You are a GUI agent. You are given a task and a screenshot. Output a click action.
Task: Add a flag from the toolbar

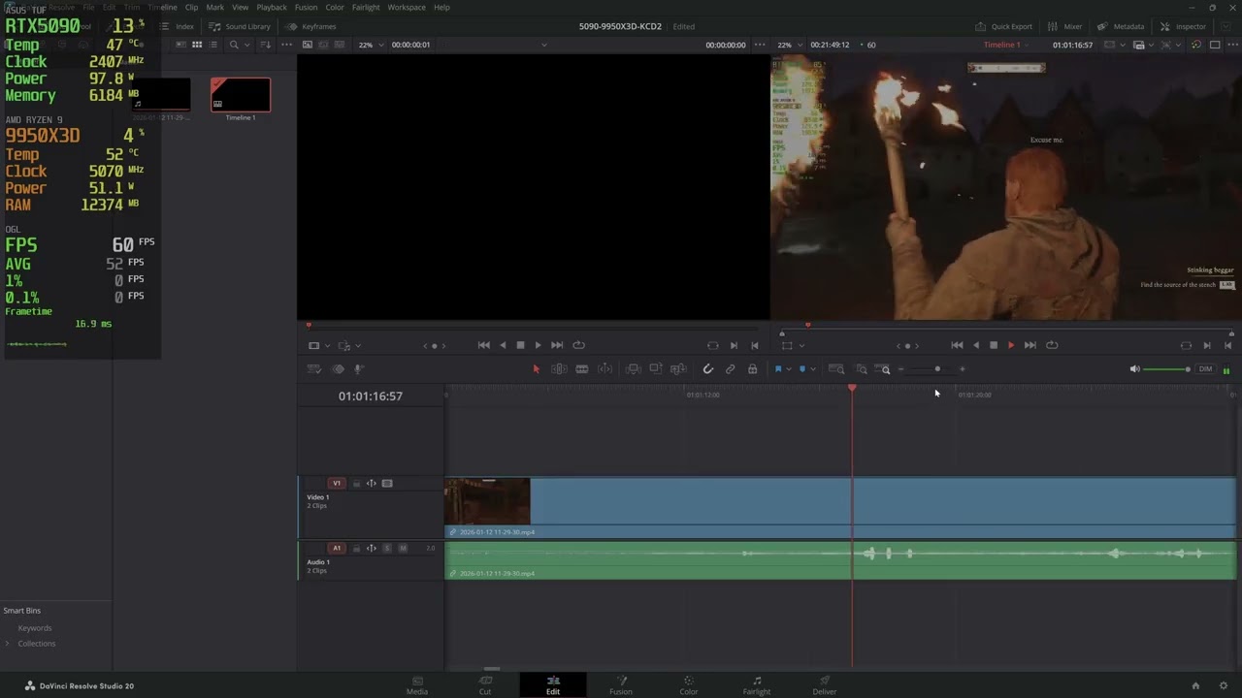pos(777,369)
